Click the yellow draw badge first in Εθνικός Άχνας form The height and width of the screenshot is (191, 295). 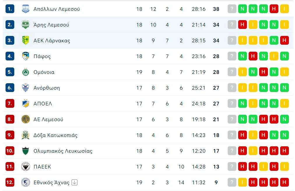[x=242, y=182]
